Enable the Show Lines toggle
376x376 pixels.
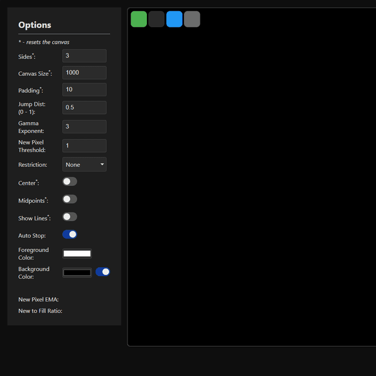pyautogui.click(x=70, y=217)
